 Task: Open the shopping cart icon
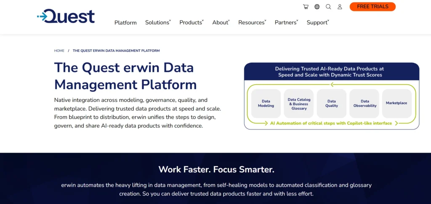point(306,7)
